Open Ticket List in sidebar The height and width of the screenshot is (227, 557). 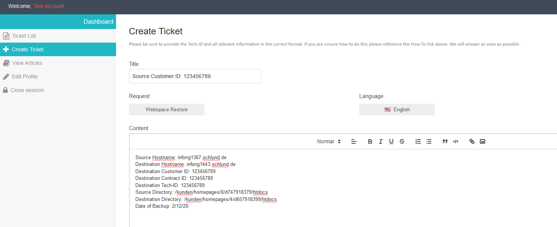[x=24, y=36]
